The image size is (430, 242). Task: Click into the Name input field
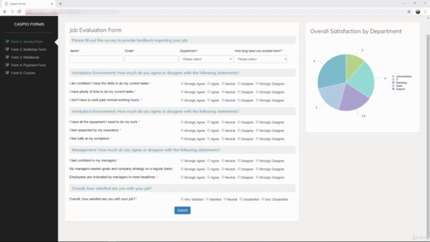point(96,59)
